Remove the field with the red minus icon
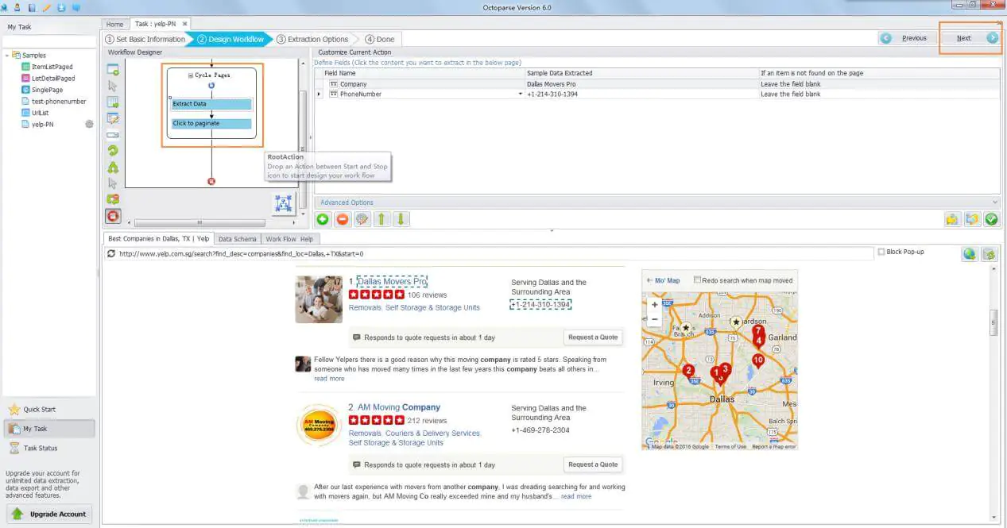Viewport: 1007px width, 528px height. (x=343, y=219)
